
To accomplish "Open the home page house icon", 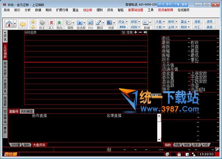I will (x=9, y=23).
